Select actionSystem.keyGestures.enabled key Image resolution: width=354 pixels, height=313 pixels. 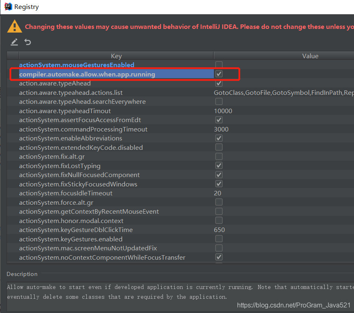[71, 239]
